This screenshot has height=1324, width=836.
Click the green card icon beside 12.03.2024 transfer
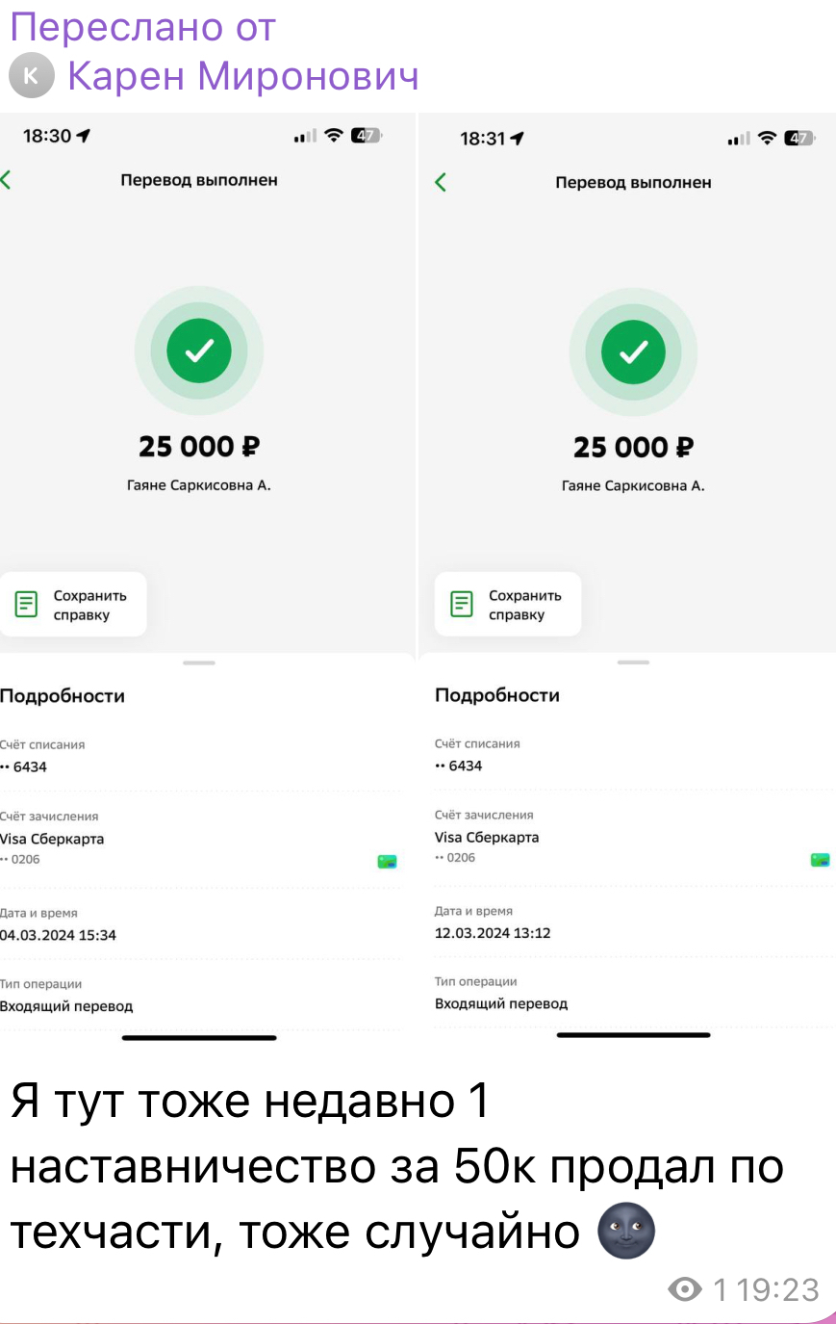[820, 859]
